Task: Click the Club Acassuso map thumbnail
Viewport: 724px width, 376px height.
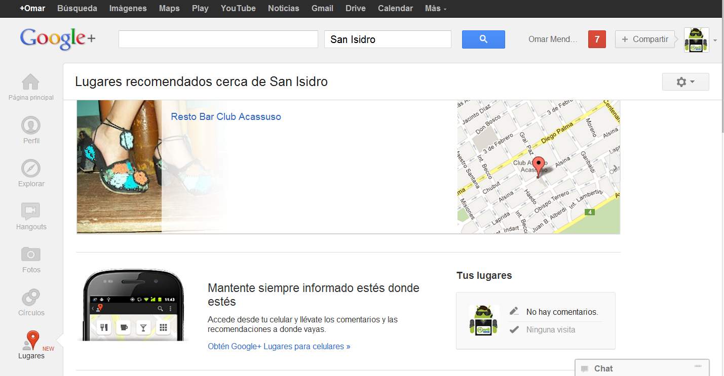Action: [x=539, y=167]
